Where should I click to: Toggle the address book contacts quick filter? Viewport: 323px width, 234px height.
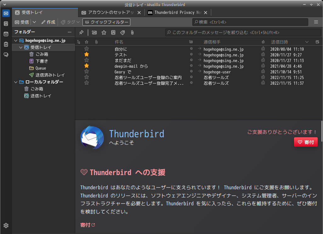pyautogui.click(x=113, y=32)
